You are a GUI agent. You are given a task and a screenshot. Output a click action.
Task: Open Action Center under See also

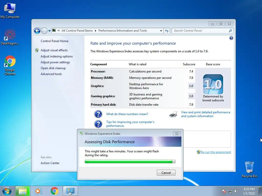[50, 163]
